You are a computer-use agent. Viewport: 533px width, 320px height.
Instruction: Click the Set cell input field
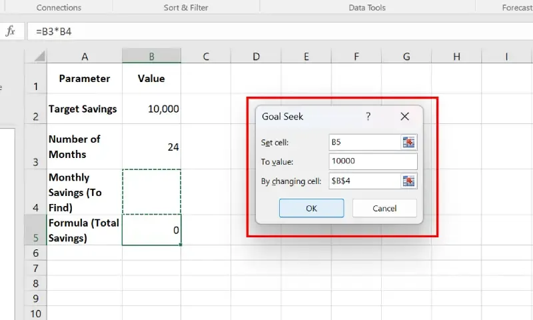coord(364,142)
